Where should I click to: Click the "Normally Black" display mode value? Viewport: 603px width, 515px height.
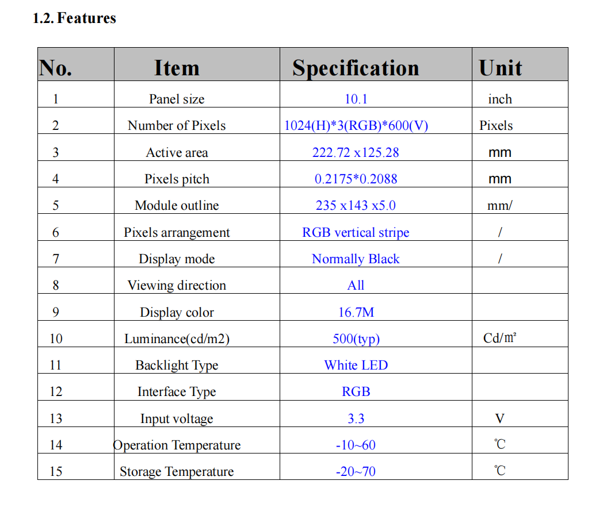(x=356, y=259)
